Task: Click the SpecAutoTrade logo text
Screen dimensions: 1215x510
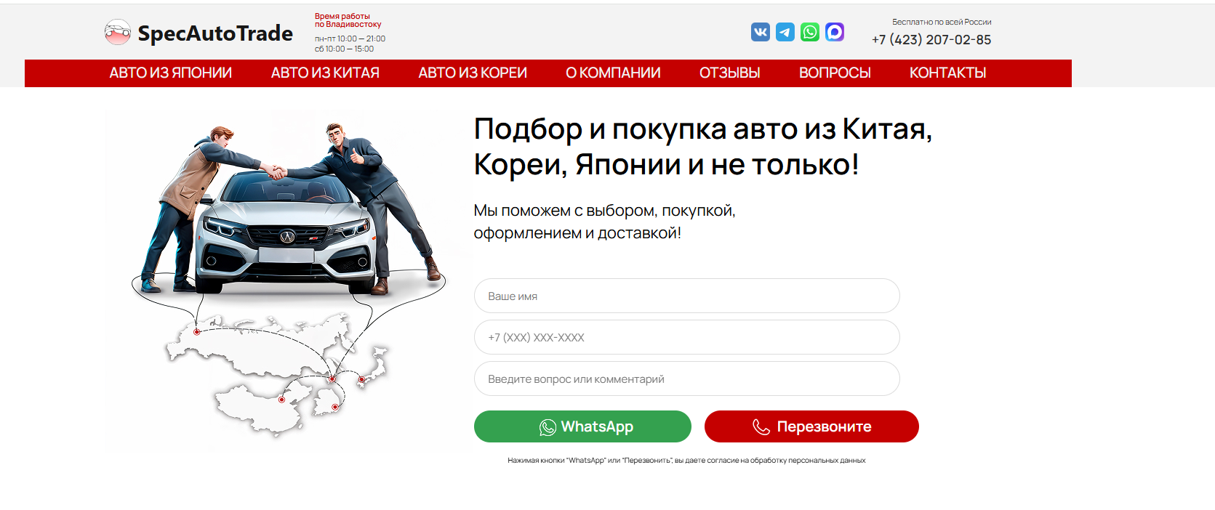Action: (215, 33)
